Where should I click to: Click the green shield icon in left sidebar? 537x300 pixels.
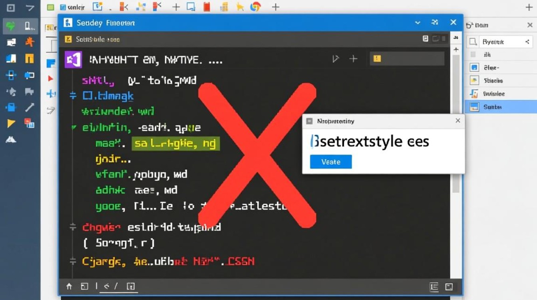(x=10, y=27)
